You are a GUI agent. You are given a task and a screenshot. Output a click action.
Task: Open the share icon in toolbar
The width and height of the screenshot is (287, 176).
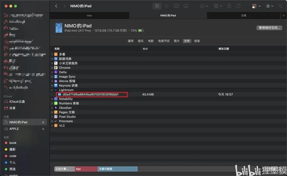pos(229,6)
